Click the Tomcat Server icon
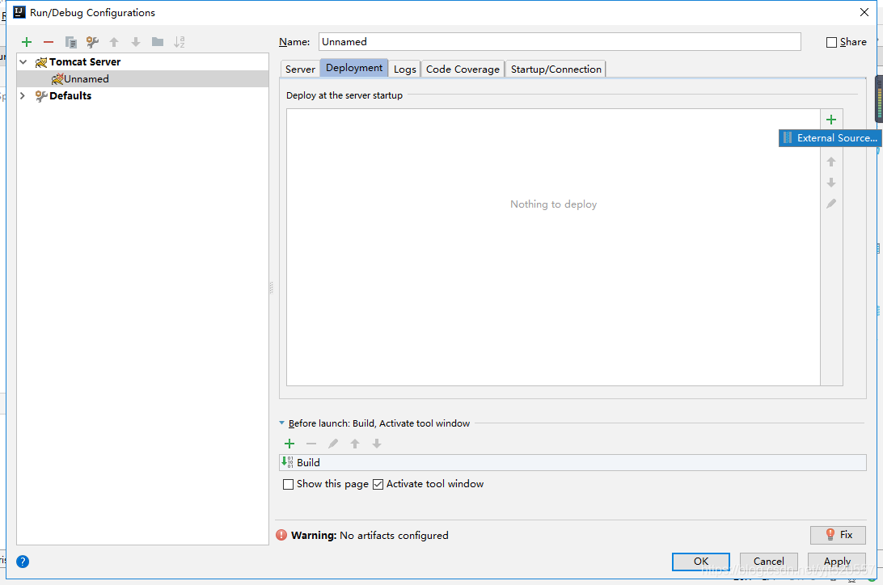The width and height of the screenshot is (883, 585). (x=41, y=62)
